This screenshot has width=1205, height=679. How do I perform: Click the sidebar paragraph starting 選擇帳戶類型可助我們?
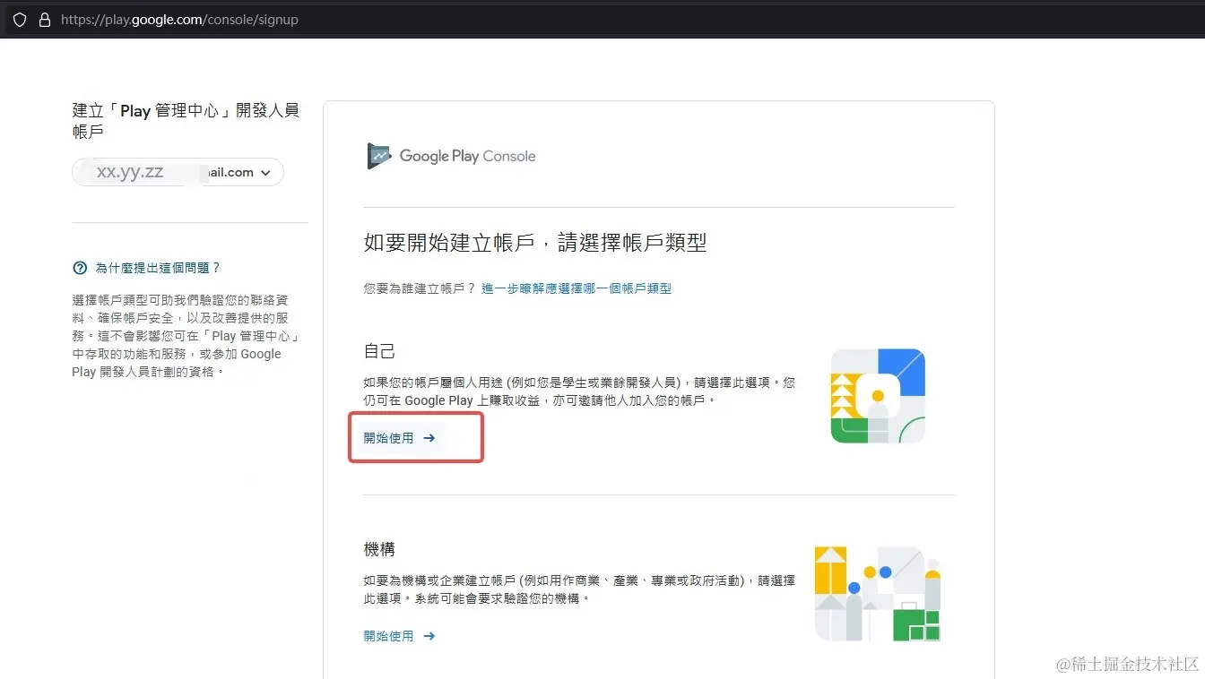(185, 336)
